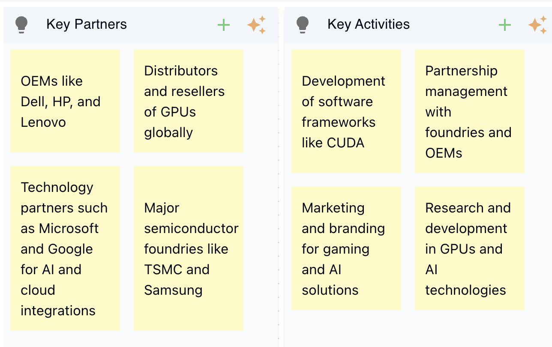The height and width of the screenshot is (347, 552).
Task: Click blank header space right of Key Partners title
Action: click(171, 25)
